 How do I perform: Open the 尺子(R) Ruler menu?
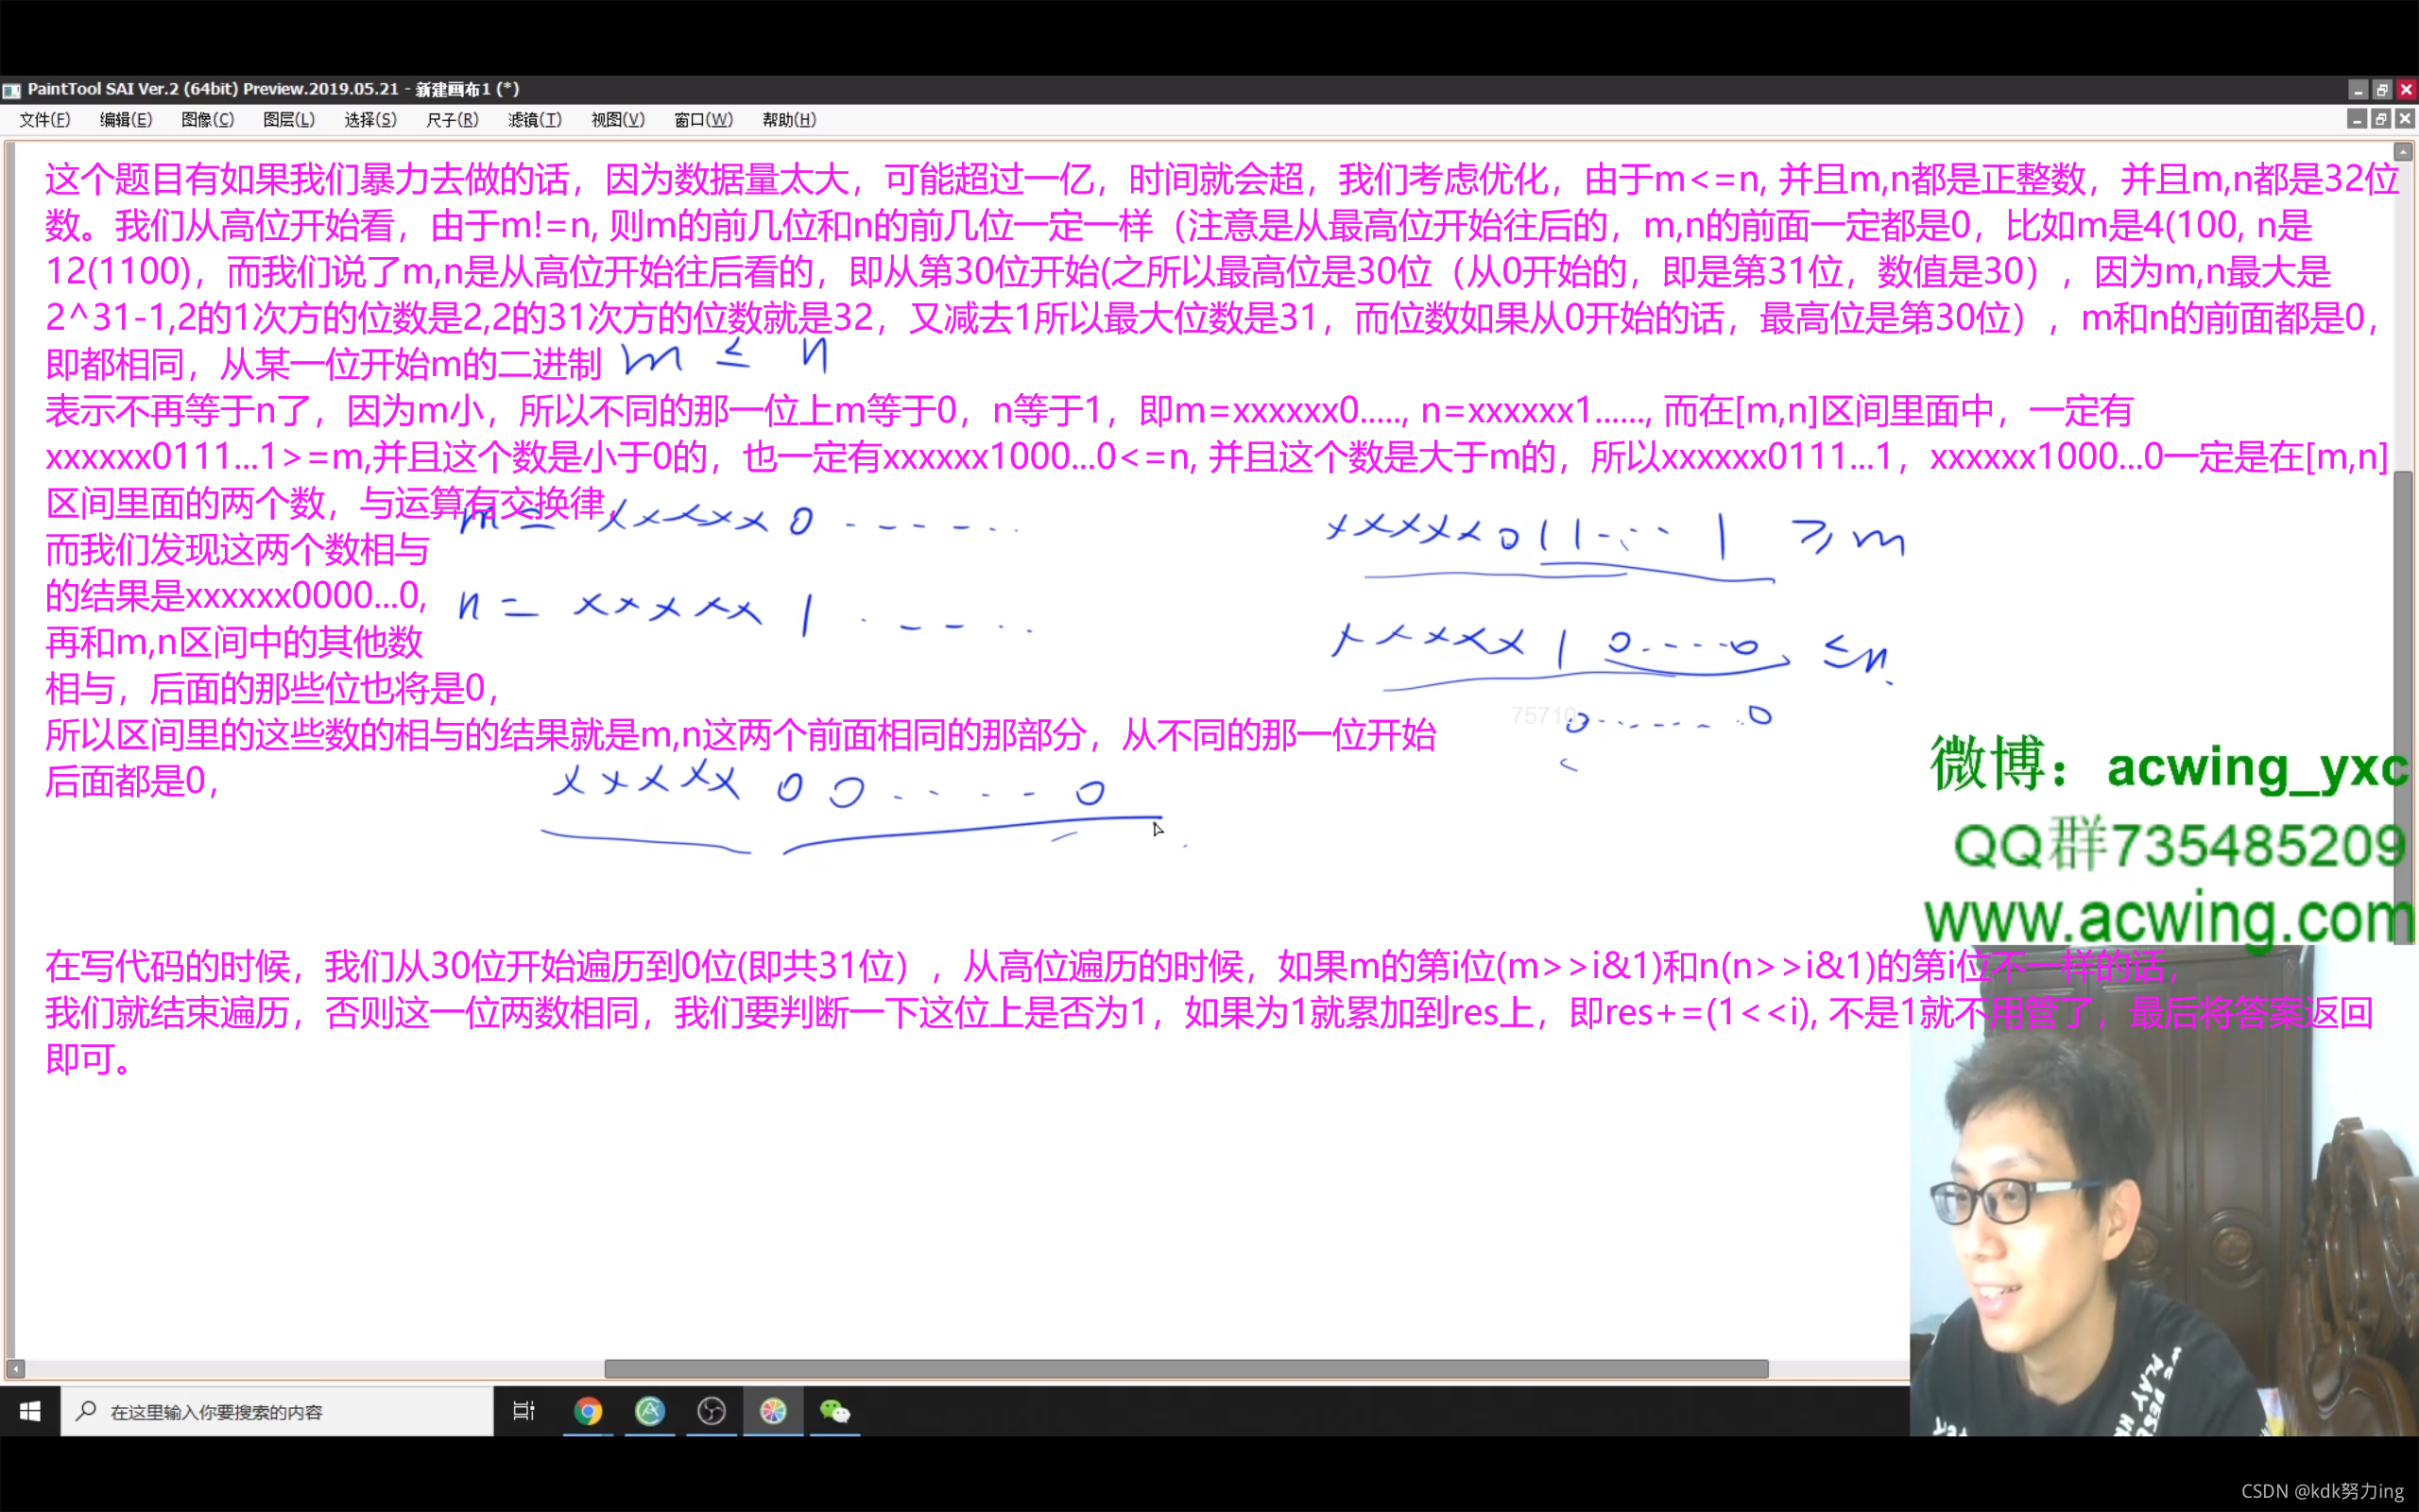pos(452,120)
